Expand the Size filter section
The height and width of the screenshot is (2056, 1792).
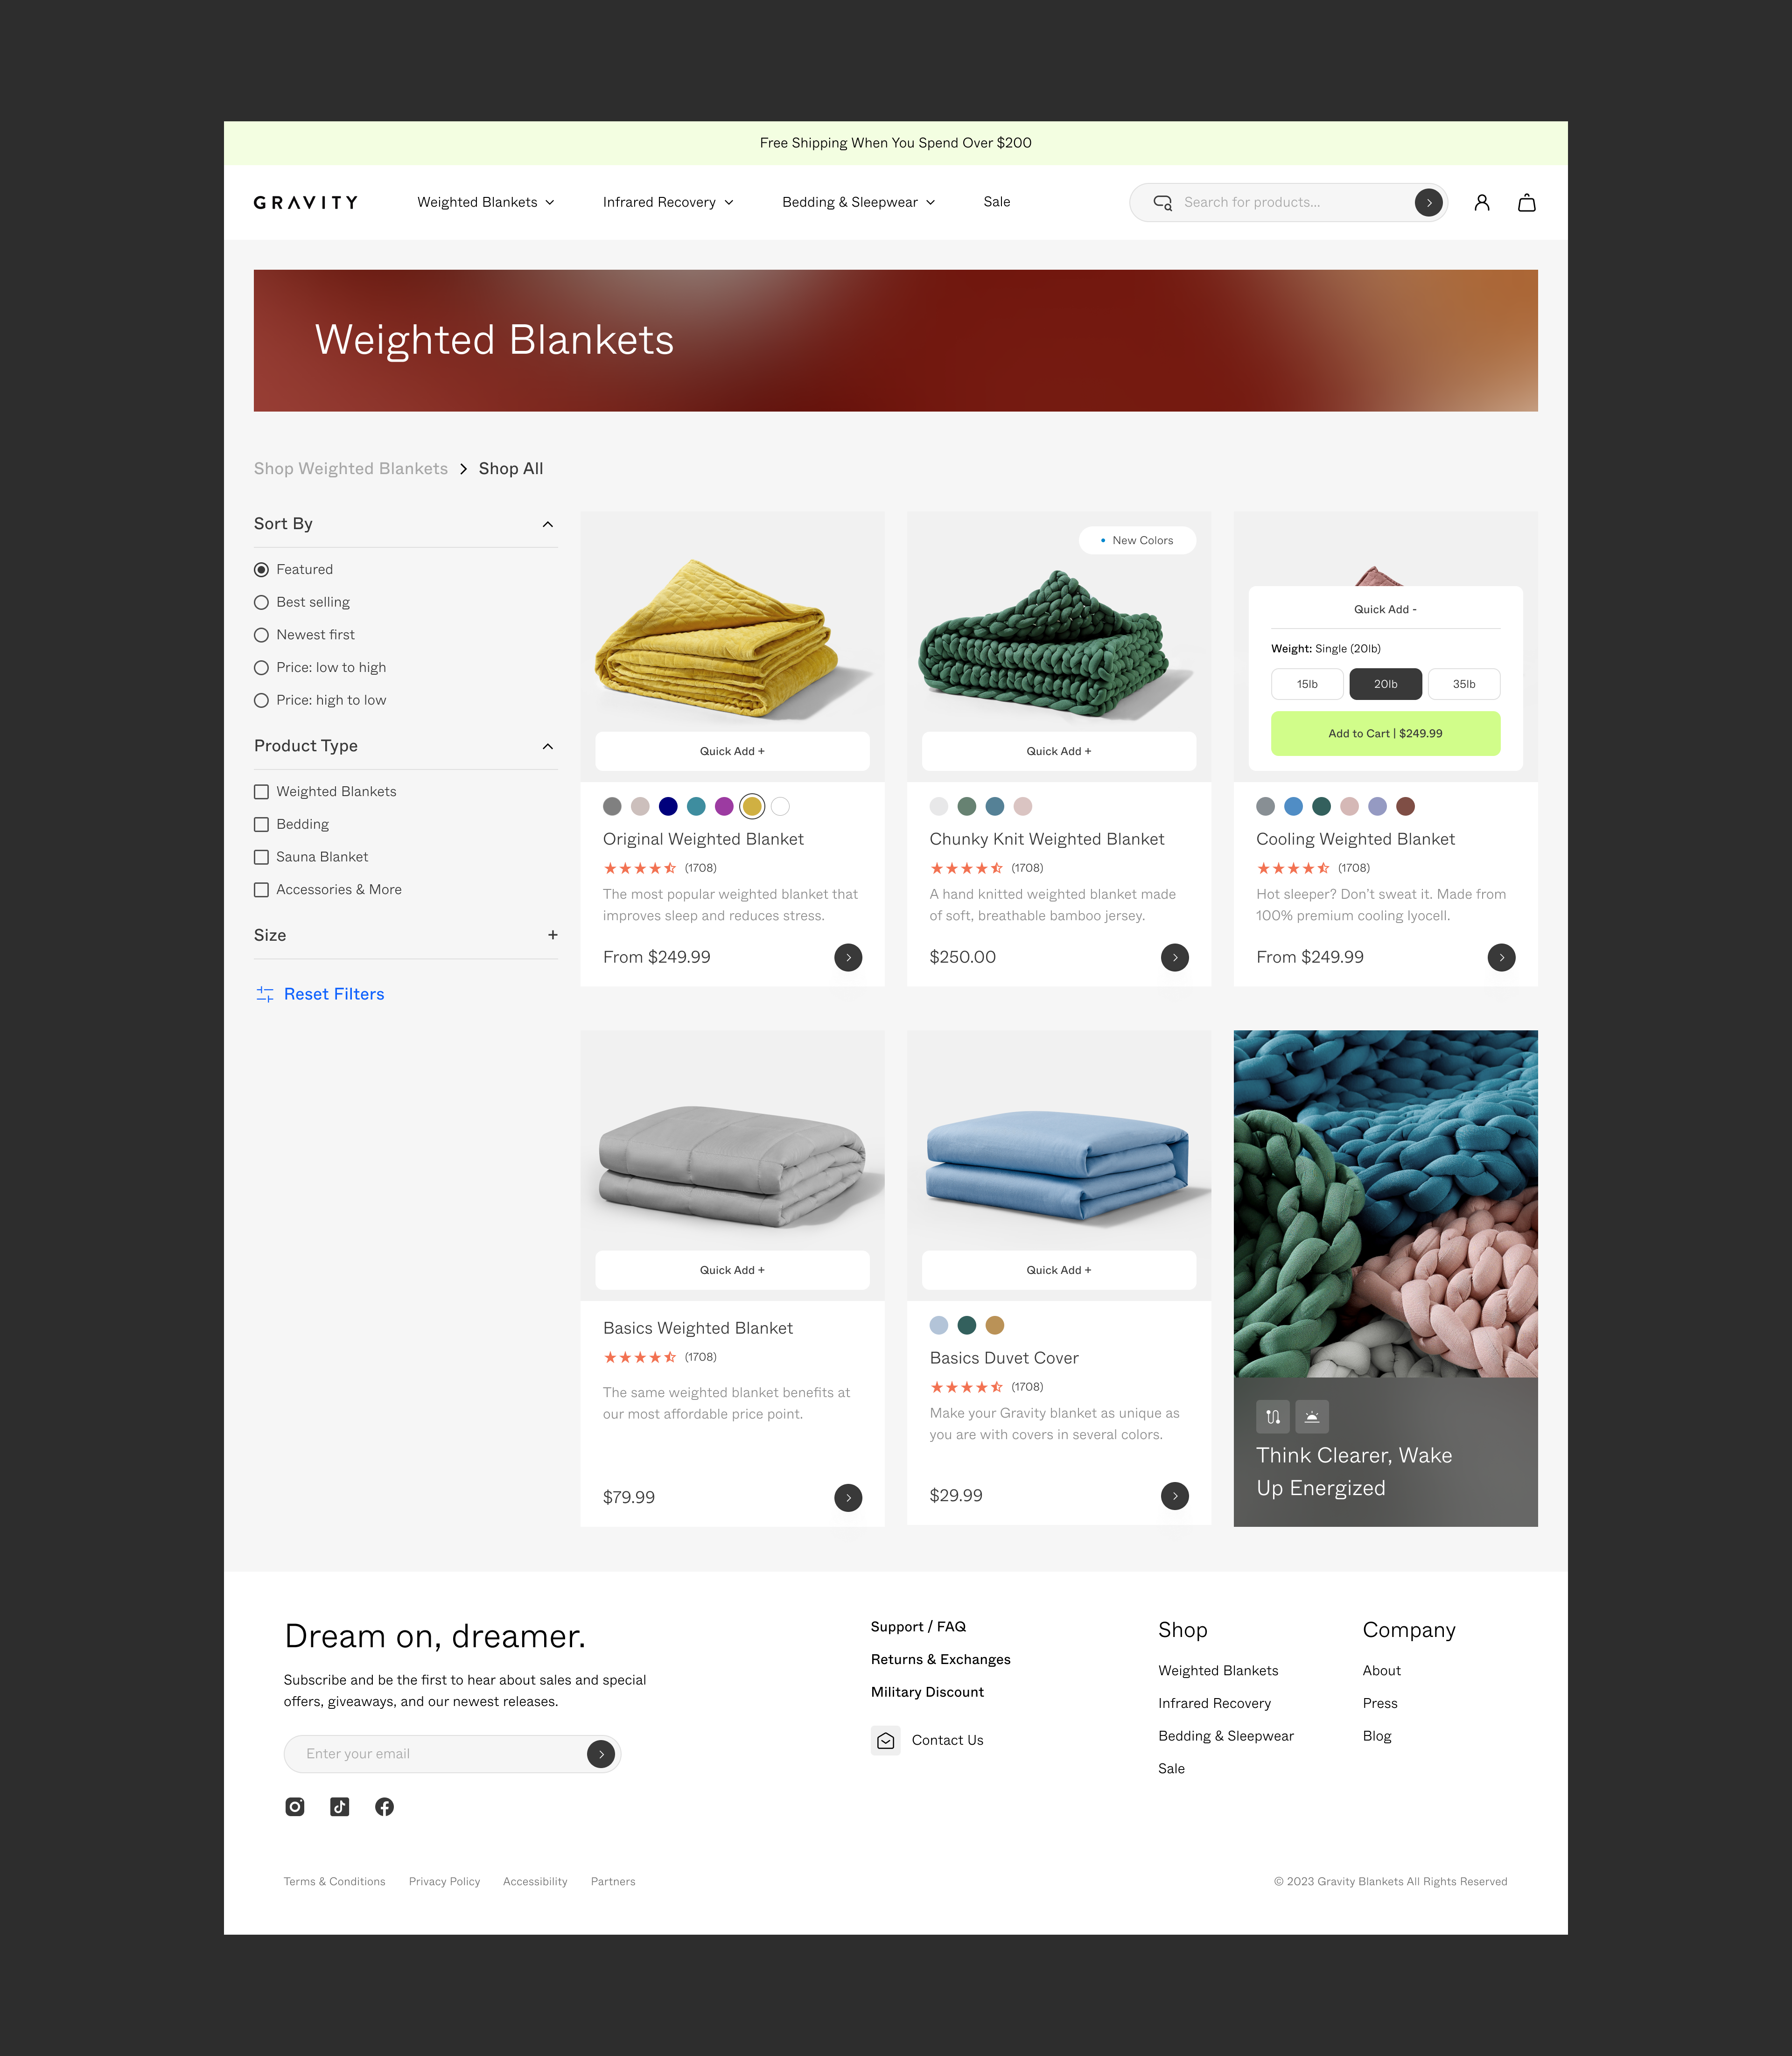coord(405,935)
